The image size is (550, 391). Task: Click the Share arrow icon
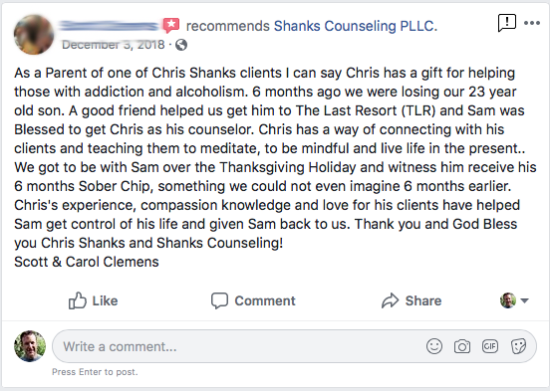click(390, 300)
